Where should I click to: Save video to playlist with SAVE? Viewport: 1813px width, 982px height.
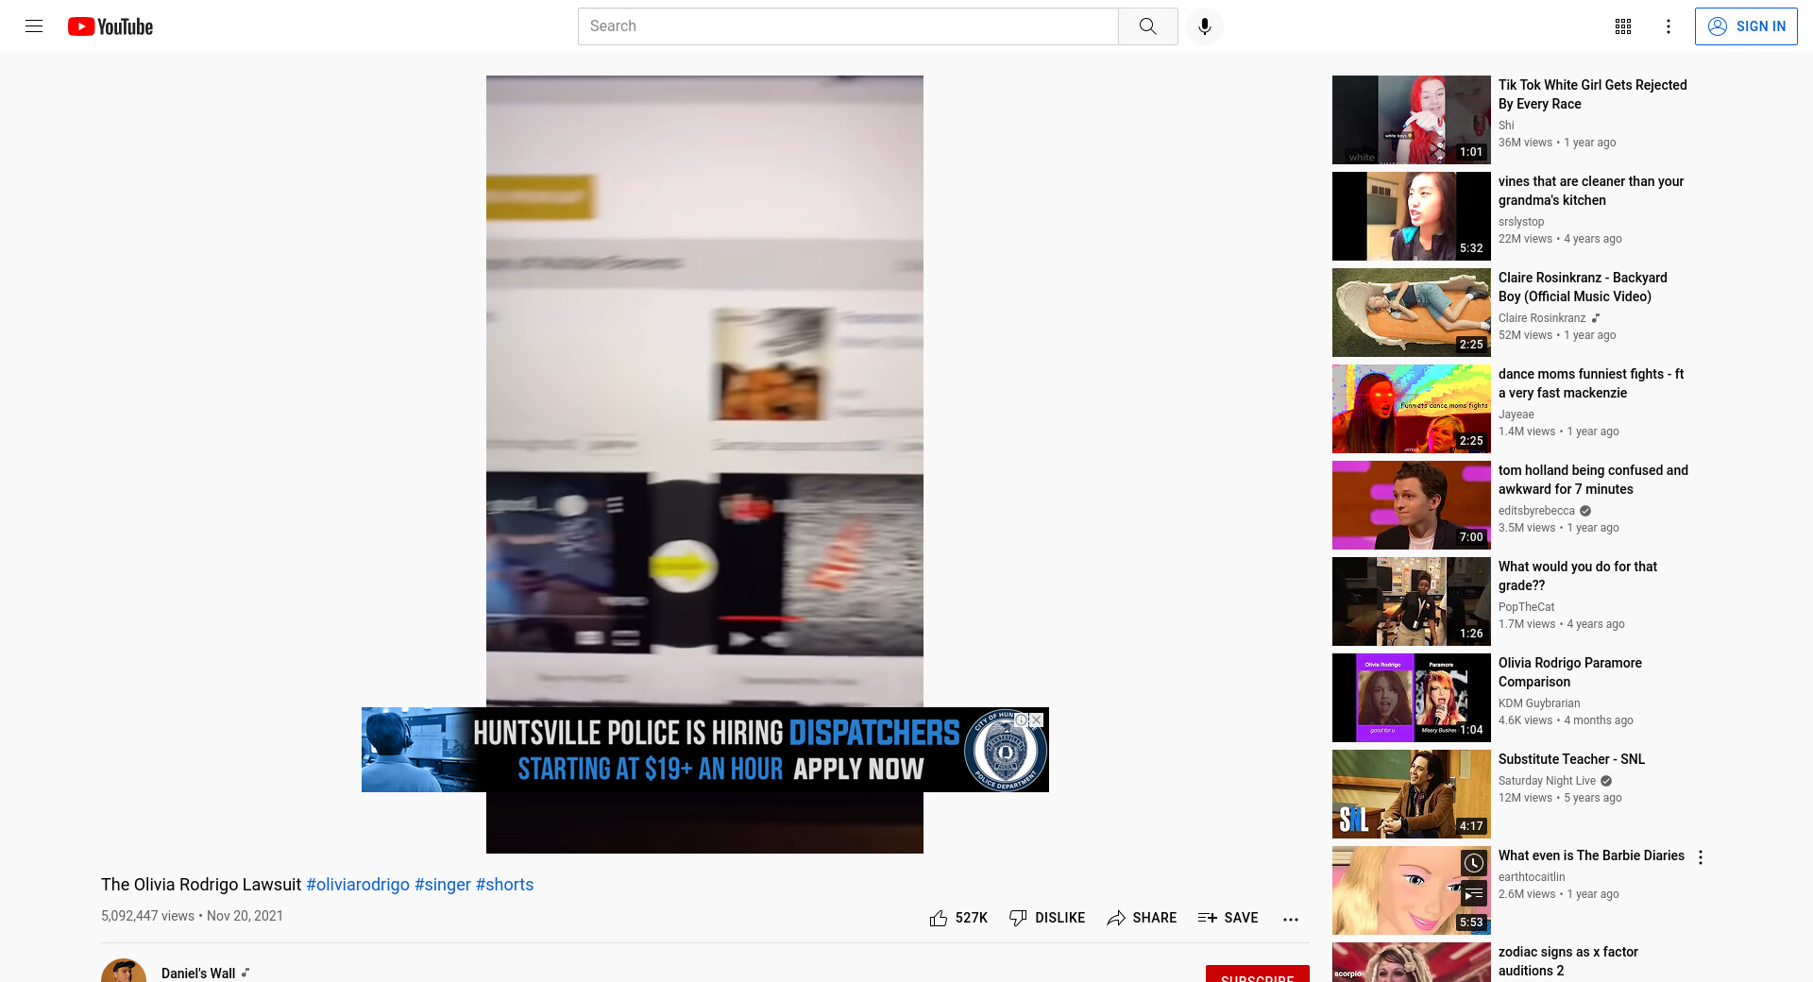coord(1228,918)
